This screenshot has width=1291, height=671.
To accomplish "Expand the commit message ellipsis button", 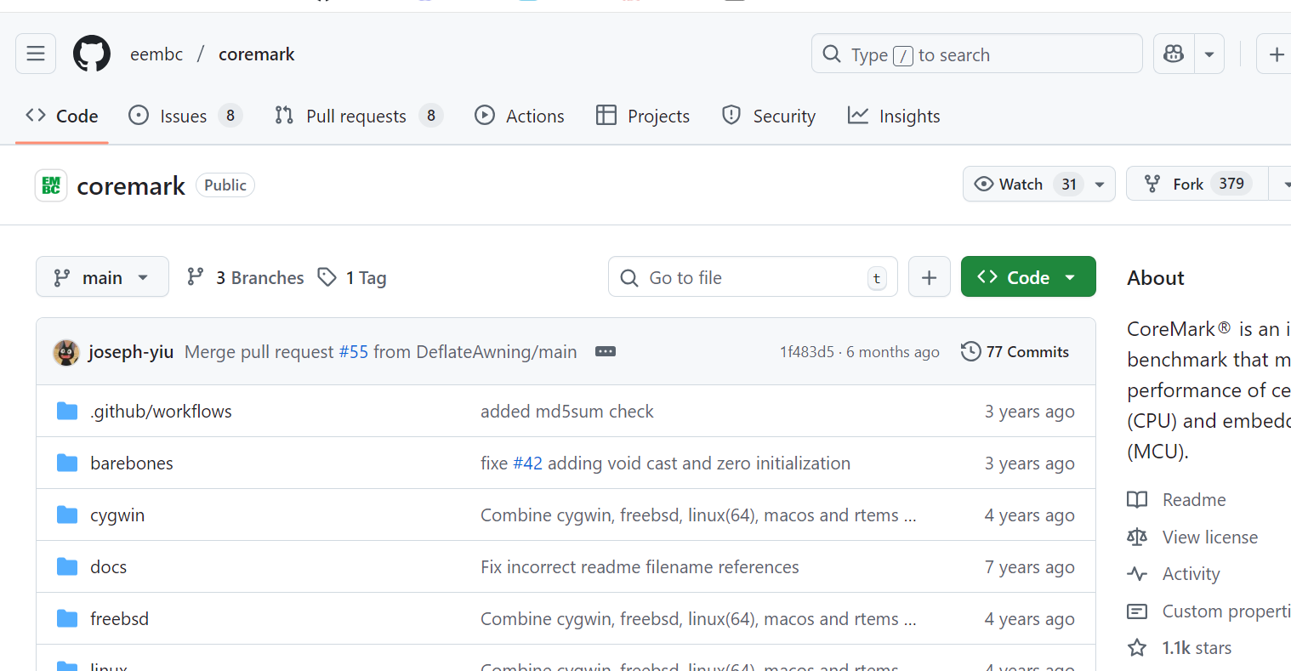I will pyautogui.click(x=606, y=351).
